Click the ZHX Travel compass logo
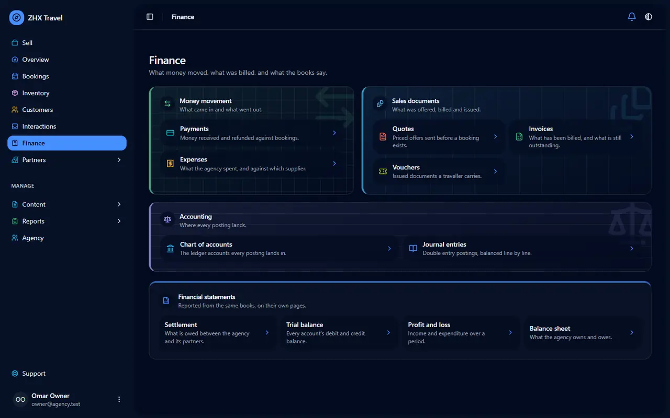 click(17, 18)
